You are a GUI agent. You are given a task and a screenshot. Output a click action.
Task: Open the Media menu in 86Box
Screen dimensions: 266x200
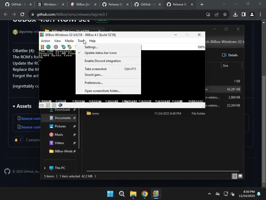tap(69, 41)
